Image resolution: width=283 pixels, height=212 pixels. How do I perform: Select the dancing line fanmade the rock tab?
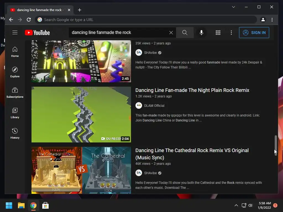(x=40, y=10)
